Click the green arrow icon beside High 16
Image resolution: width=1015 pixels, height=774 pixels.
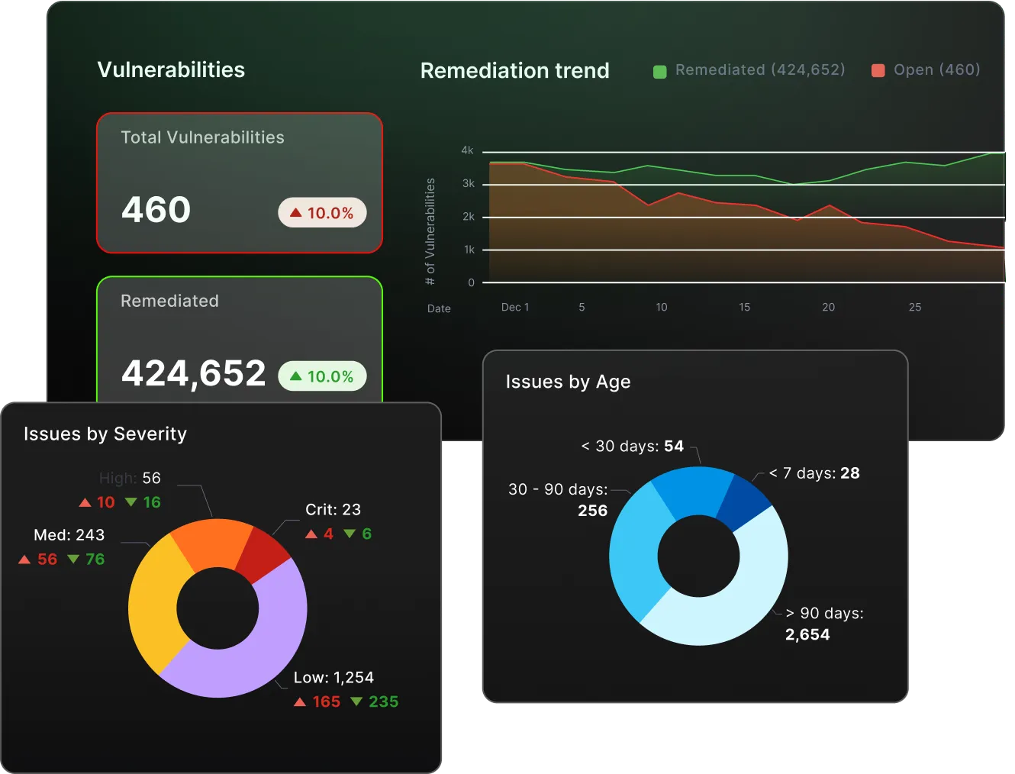click(x=131, y=502)
